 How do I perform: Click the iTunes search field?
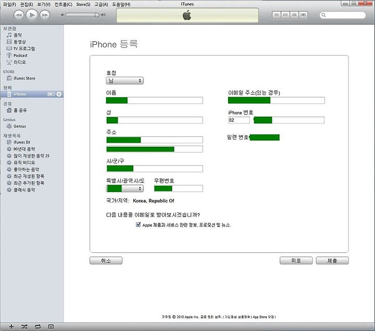pyautogui.click(x=343, y=15)
